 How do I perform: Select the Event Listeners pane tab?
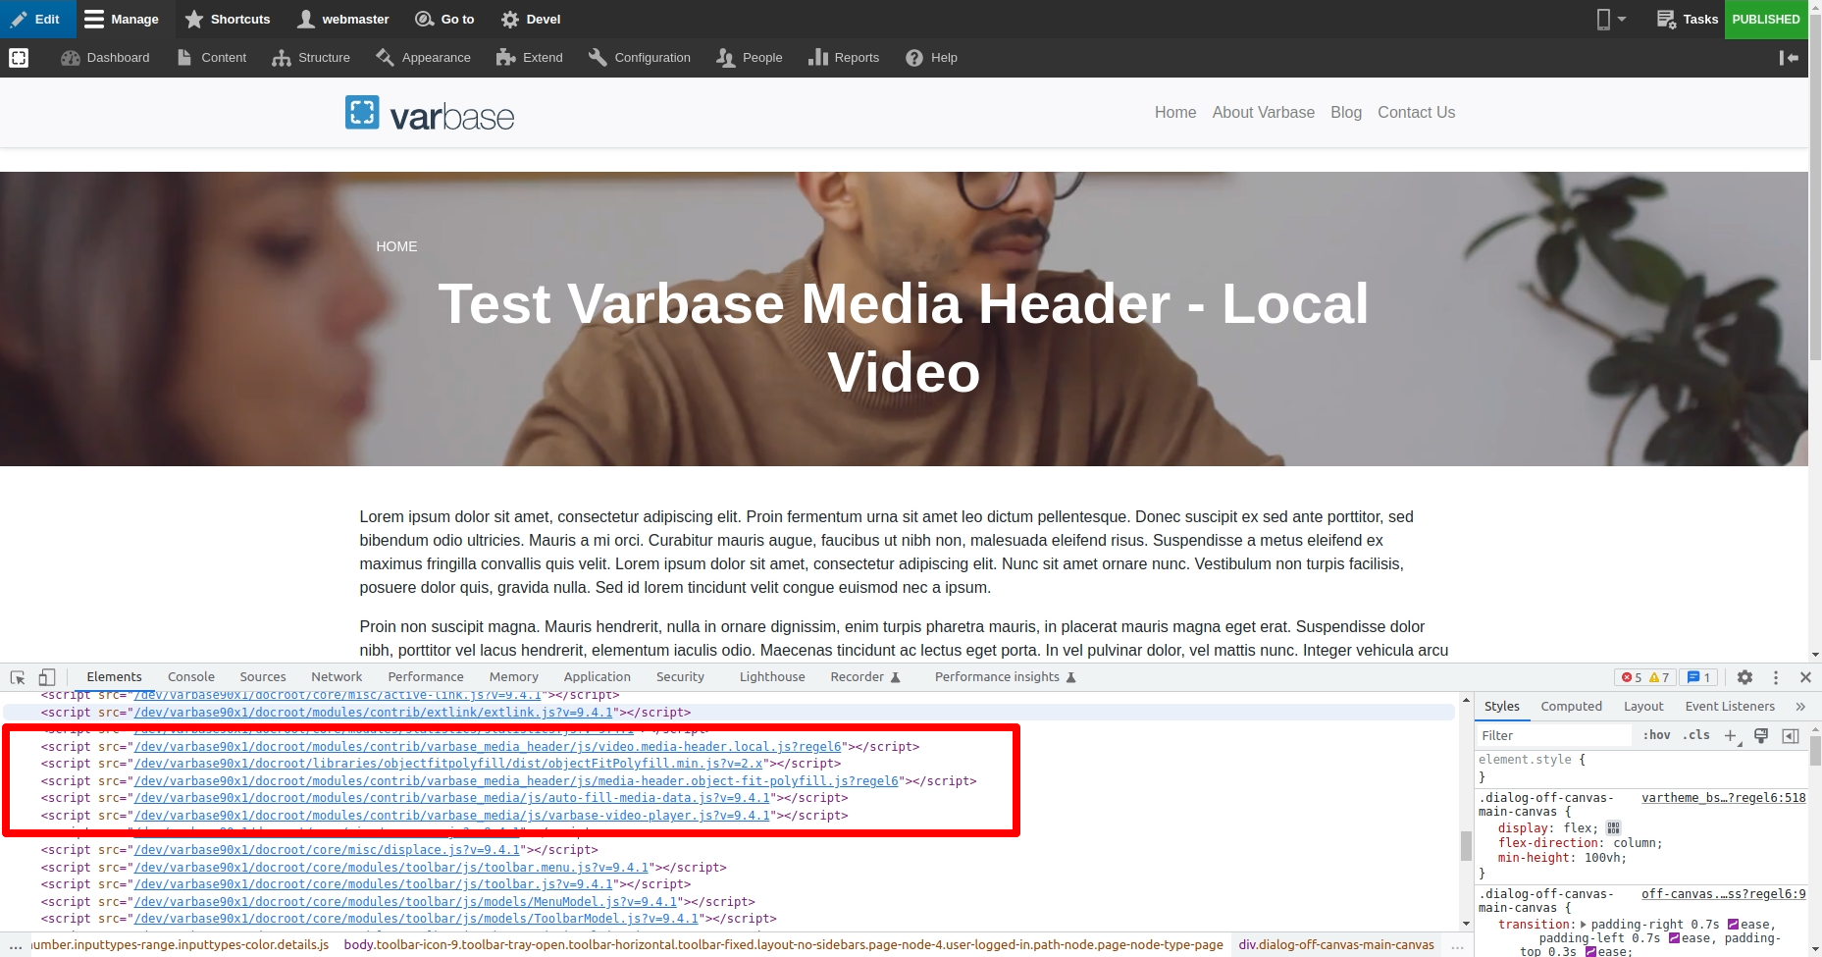pyautogui.click(x=1730, y=707)
